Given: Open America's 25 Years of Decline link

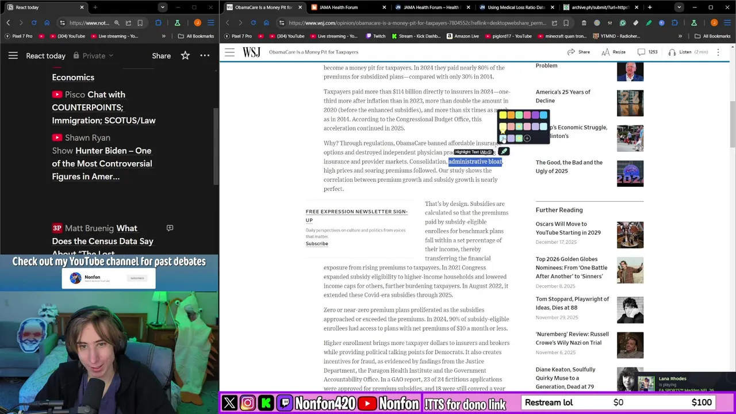Looking at the screenshot, I should click(563, 96).
